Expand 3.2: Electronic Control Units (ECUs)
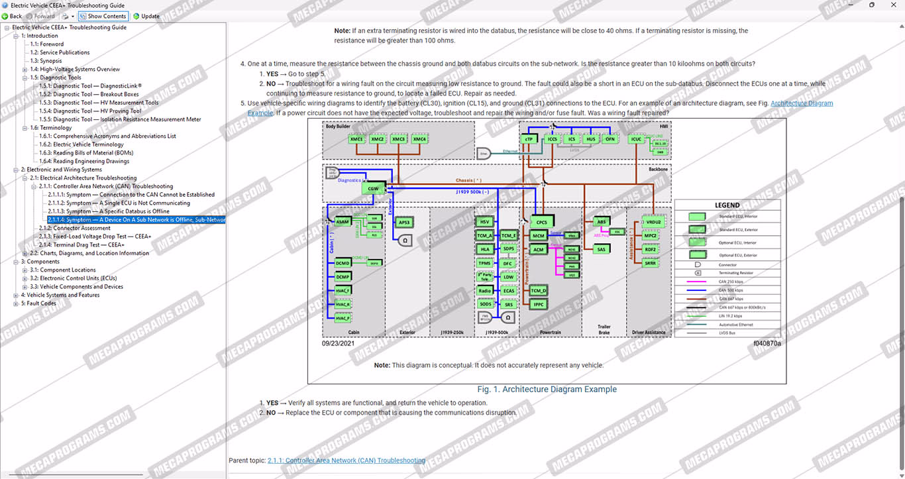The image size is (905, 479). click(x=25, y=278)
